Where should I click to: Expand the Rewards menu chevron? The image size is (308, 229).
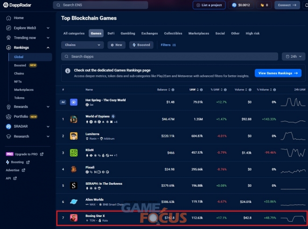tap(48, 107)
